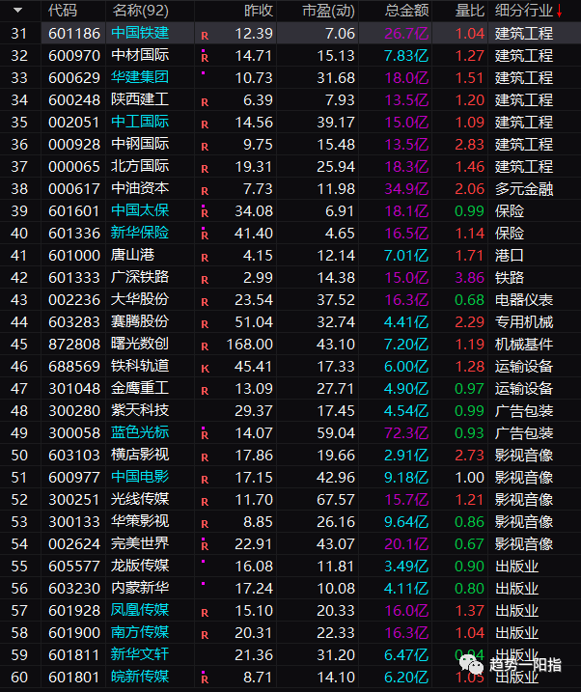This screenshot has height=692, width=581.
Task: Click the 港口 industry cell
Action: pyautogui.click(x=509, y=255)
